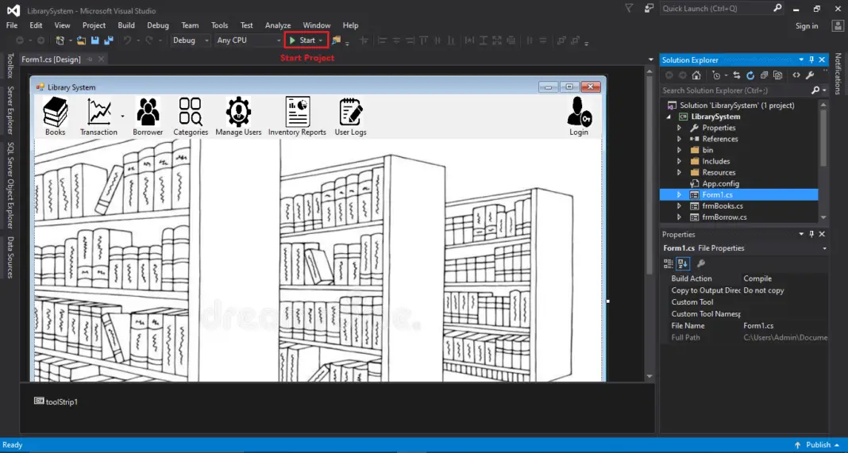Expand the bin folder node
This screenshot has height=453, width=848.
pos(679,150)
